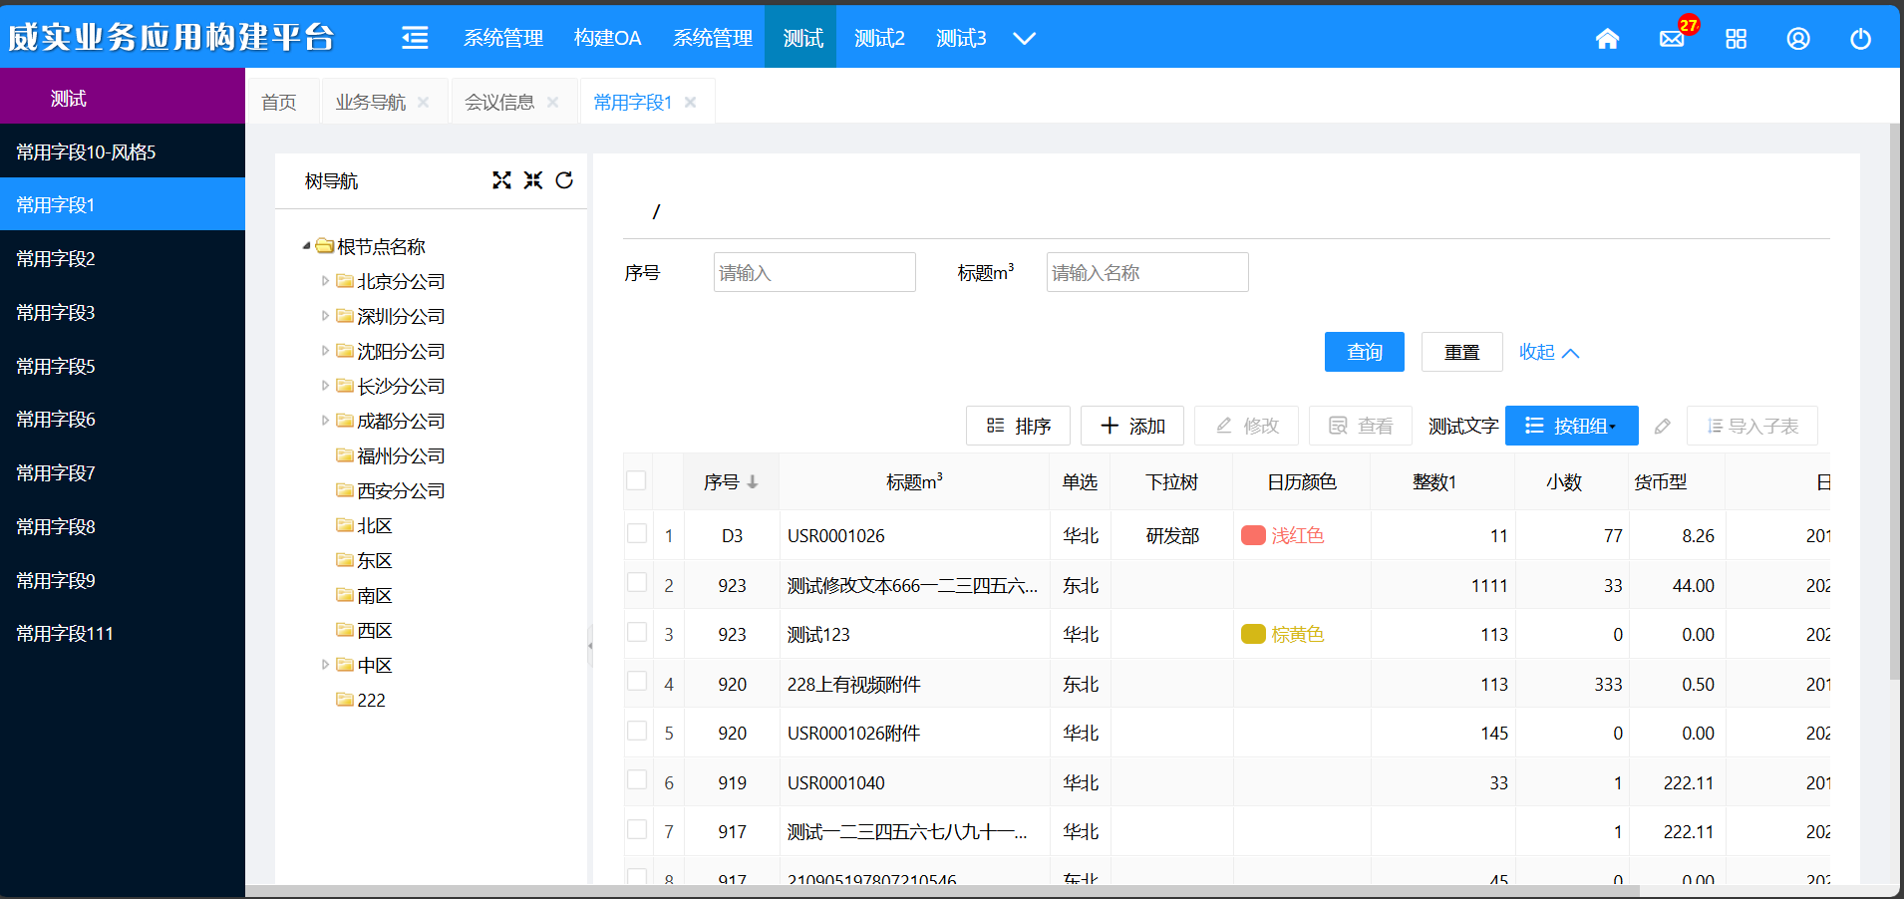Focus the 标题m³ name input field
1904x899 pixels.
1147,272
